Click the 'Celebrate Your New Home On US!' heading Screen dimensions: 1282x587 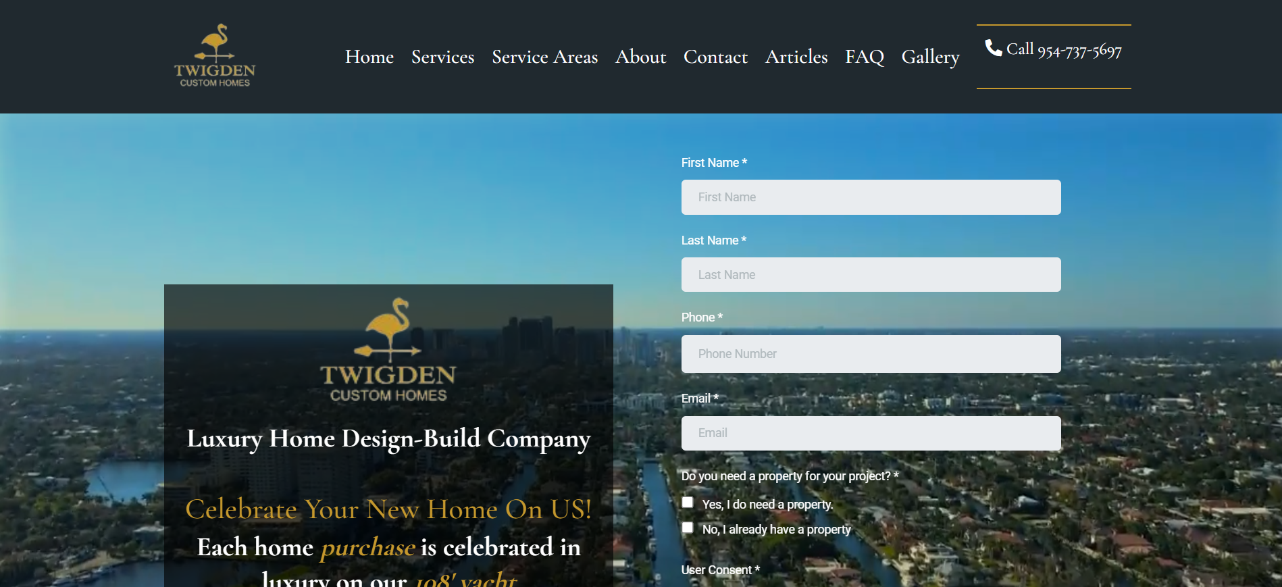(x=388, y=509)
